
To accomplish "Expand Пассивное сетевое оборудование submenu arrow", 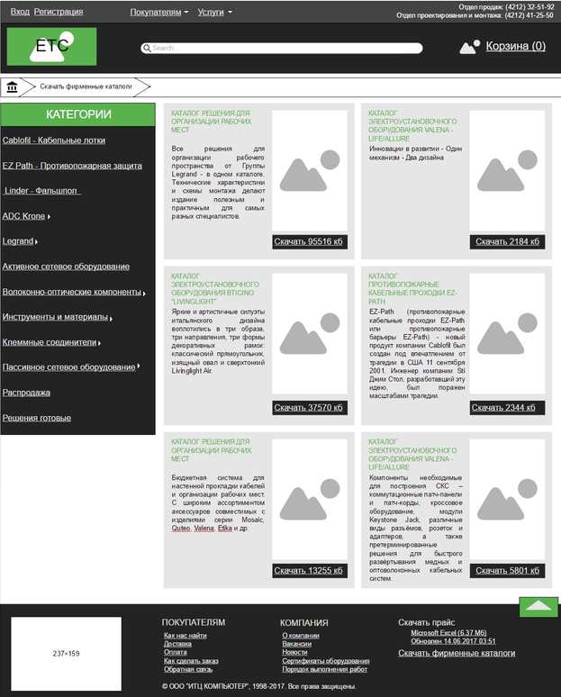I will (x=139, y=367).
